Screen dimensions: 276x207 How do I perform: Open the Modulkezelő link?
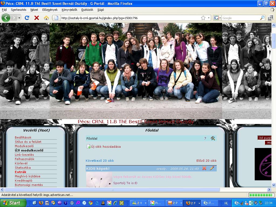(24, 146)
